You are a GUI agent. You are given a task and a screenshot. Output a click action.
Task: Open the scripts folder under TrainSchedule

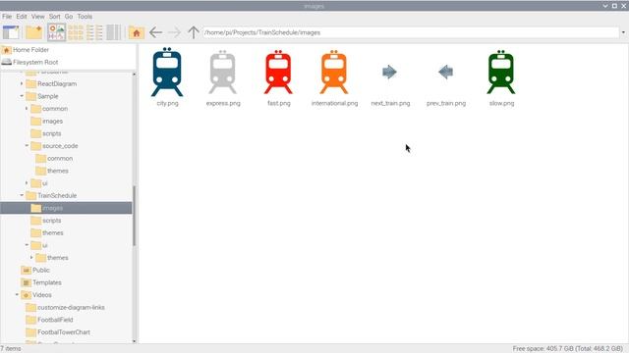(x=46, y=220)
